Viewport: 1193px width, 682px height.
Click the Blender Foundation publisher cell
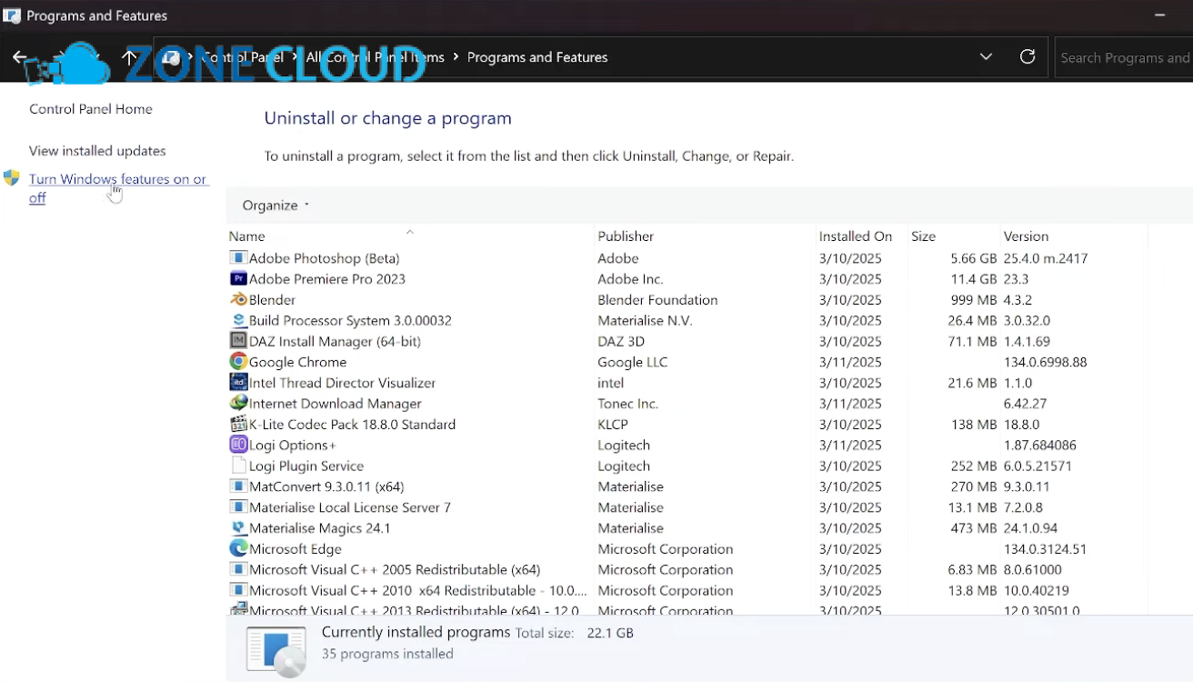[657, 300]
